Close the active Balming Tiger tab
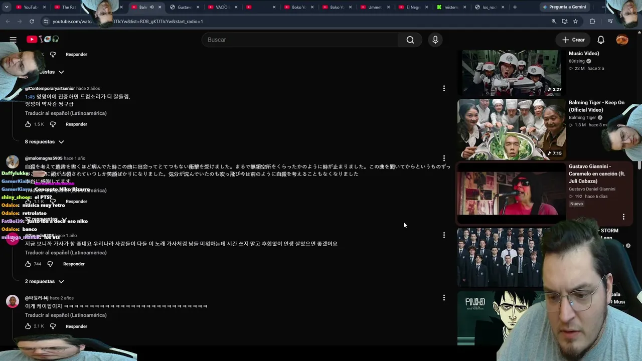Image resolution: width=642 pixels, height=361 pixels. [x=160, y=7]
